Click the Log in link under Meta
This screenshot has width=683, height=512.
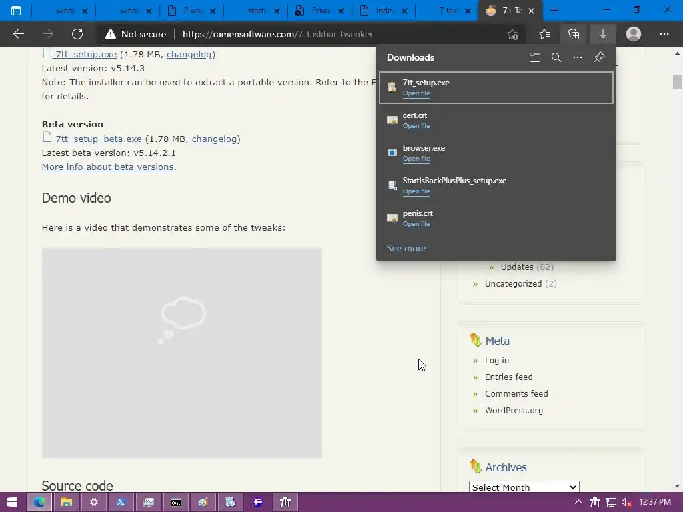click(496, 361)
